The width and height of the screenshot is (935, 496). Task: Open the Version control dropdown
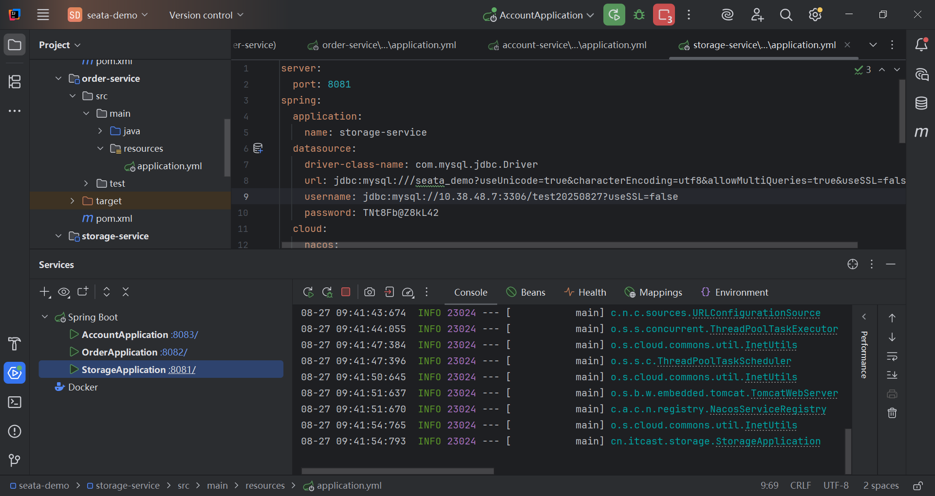pos(206,15)
